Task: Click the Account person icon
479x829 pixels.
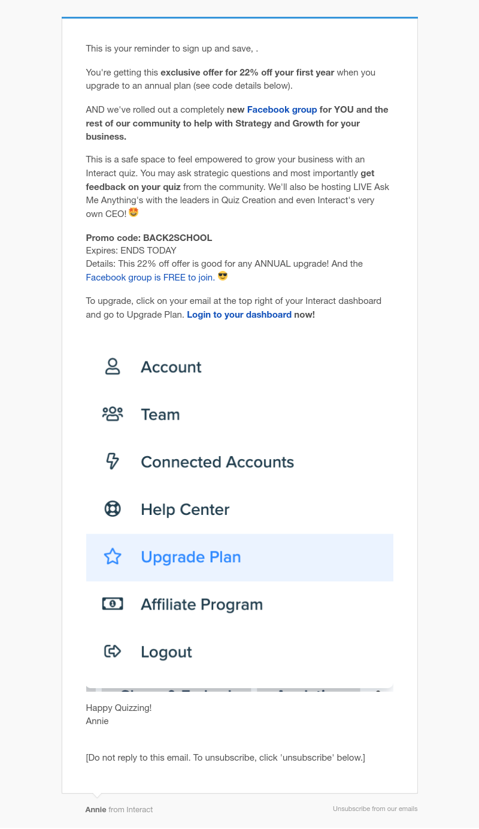Action: coord(113,367)
